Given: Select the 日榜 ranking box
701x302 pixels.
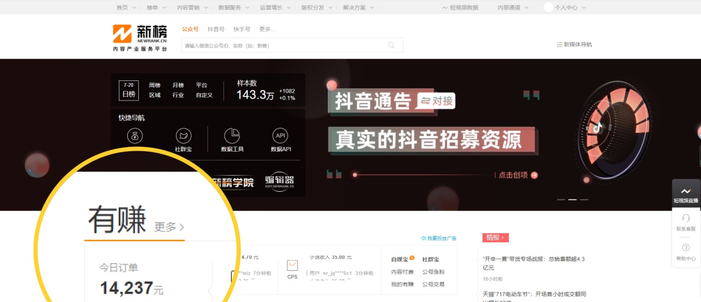Looking at the screenshot, I should click(x=129, y=90).
